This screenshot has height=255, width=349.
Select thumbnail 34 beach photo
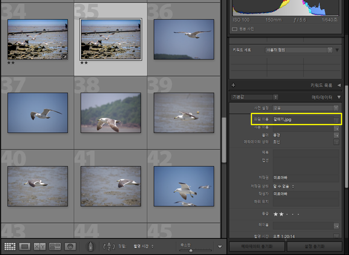tap(38, 39)
